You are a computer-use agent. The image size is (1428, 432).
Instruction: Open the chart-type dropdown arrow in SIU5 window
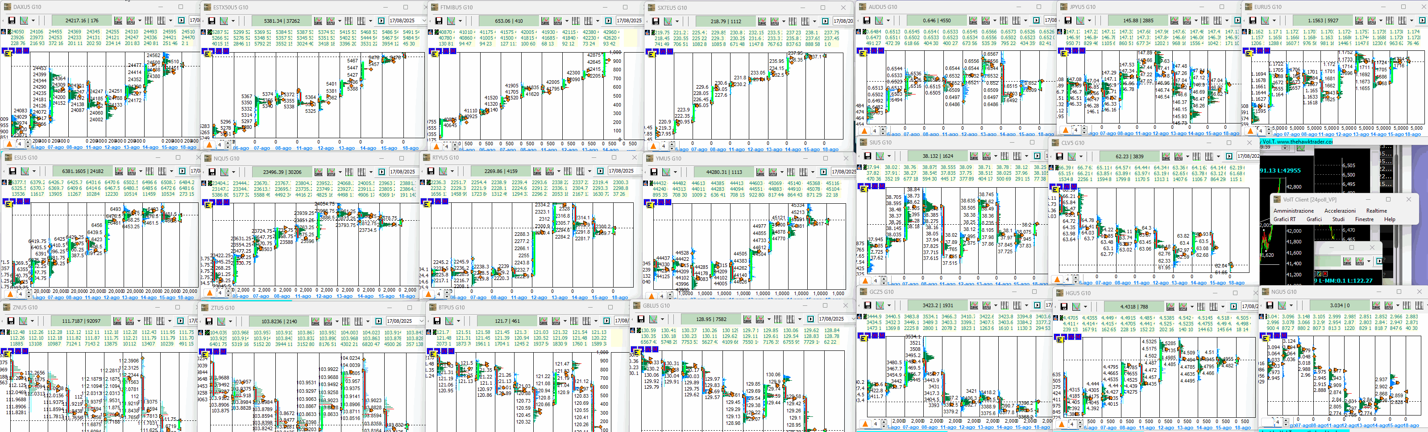888,157
